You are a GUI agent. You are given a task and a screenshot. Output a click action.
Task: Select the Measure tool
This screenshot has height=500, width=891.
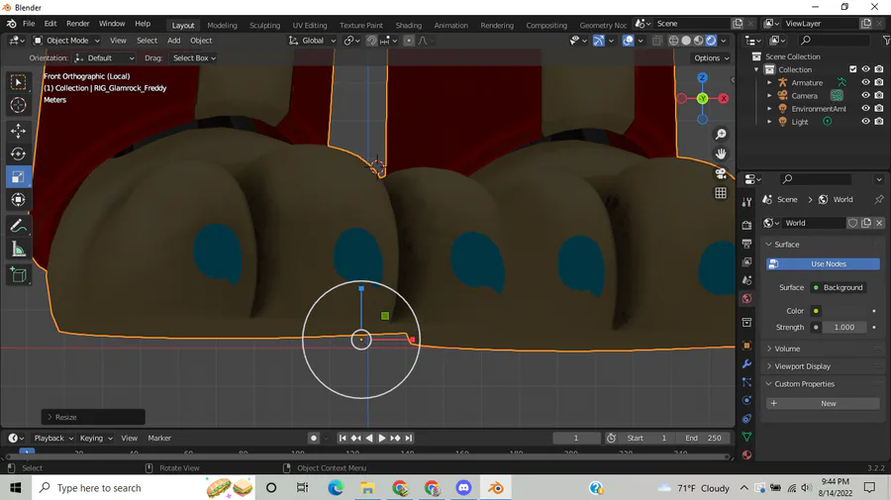click(x=18, y=250)
